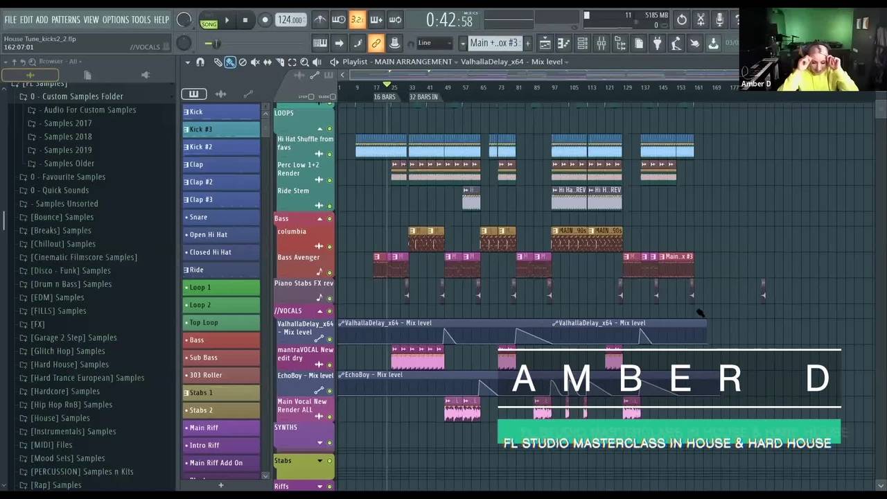Show automation clips tab in picker panel
The image size is (887, 499).
pos(248,94)
